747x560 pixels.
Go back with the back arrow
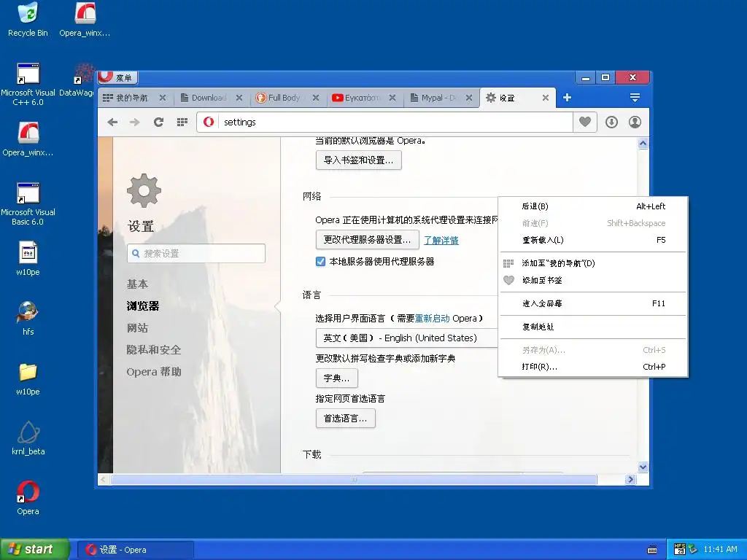pos(112,122)
